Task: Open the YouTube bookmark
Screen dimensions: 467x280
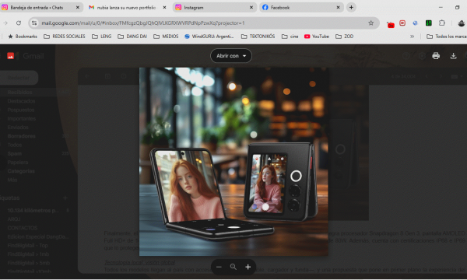Action: point(317,37)
